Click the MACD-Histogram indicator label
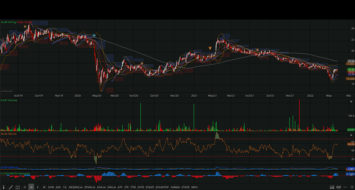The height and width of the screenshot is (190, 355). tap(17, 173)
